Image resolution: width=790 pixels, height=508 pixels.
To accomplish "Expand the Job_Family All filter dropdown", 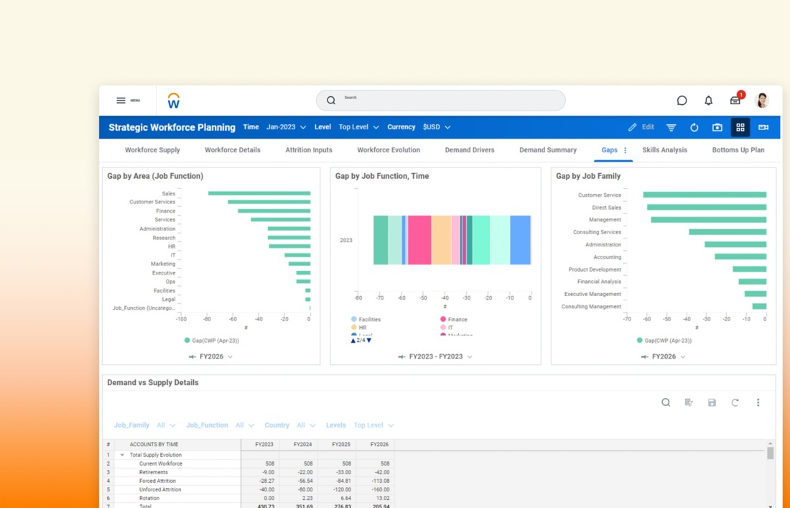I will point(166,425).
